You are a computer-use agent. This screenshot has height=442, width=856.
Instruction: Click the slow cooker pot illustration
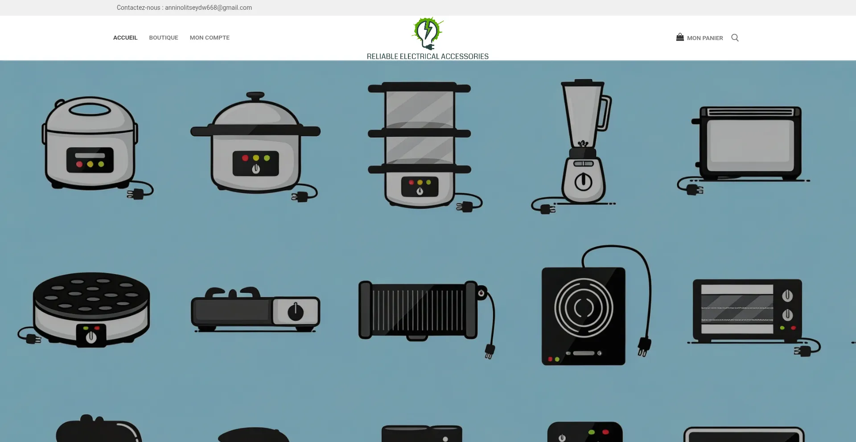[255, 147]
